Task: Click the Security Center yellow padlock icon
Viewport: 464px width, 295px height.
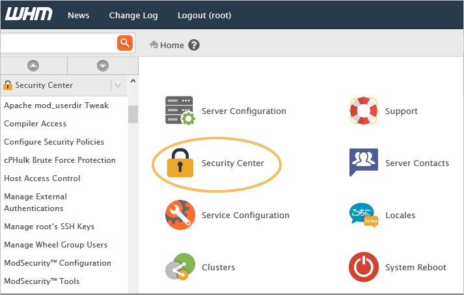Action: coord(180,163)
